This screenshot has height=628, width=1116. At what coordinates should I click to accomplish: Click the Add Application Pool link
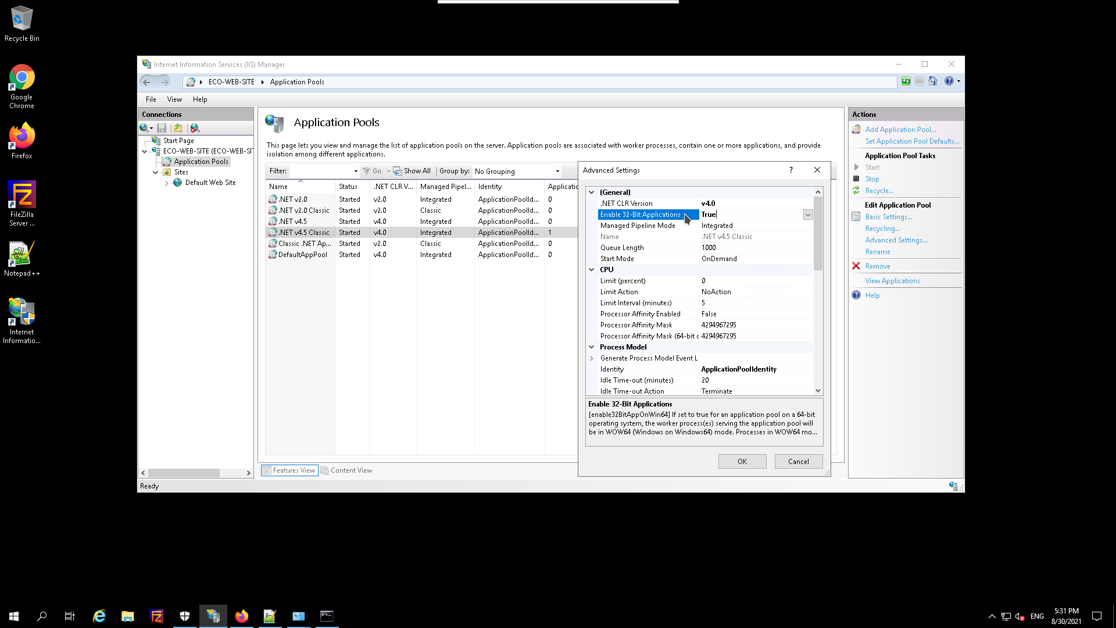(900, 130)
